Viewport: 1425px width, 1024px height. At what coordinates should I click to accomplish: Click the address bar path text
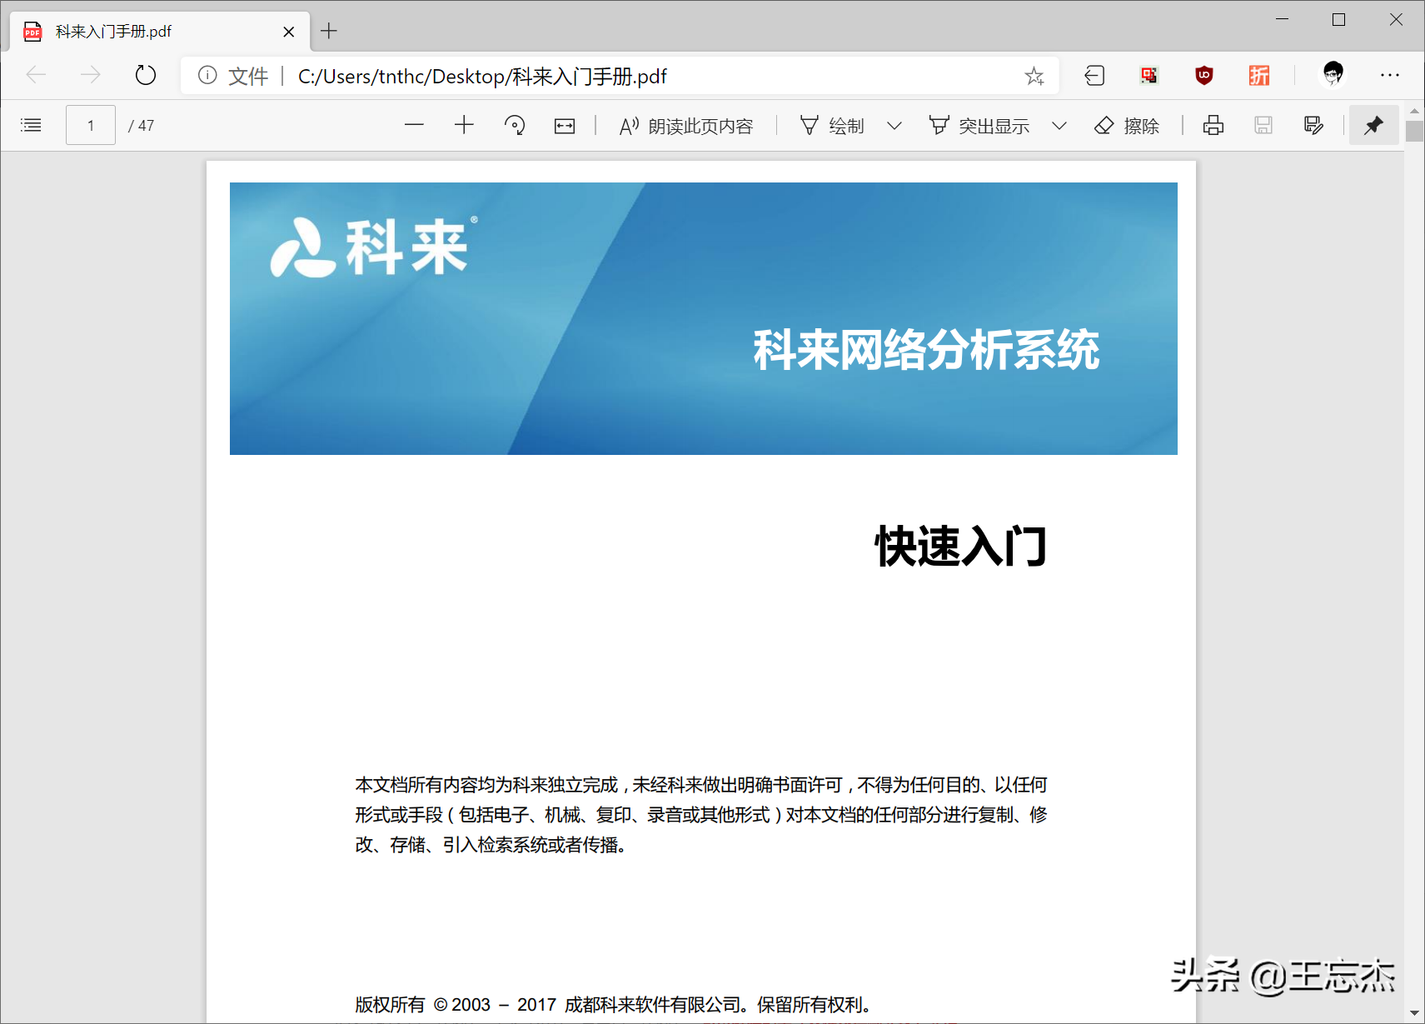pyautogui.click(x=482, y=77)
